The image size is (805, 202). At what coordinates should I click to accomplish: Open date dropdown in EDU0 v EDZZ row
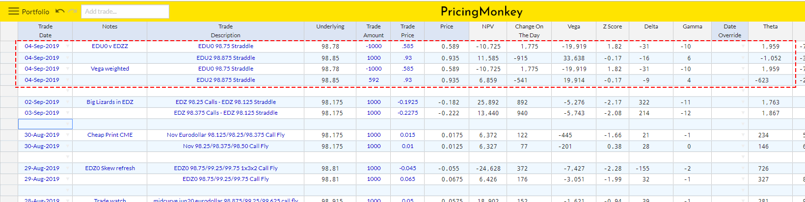pyautogui.click(x=67, y=46)
